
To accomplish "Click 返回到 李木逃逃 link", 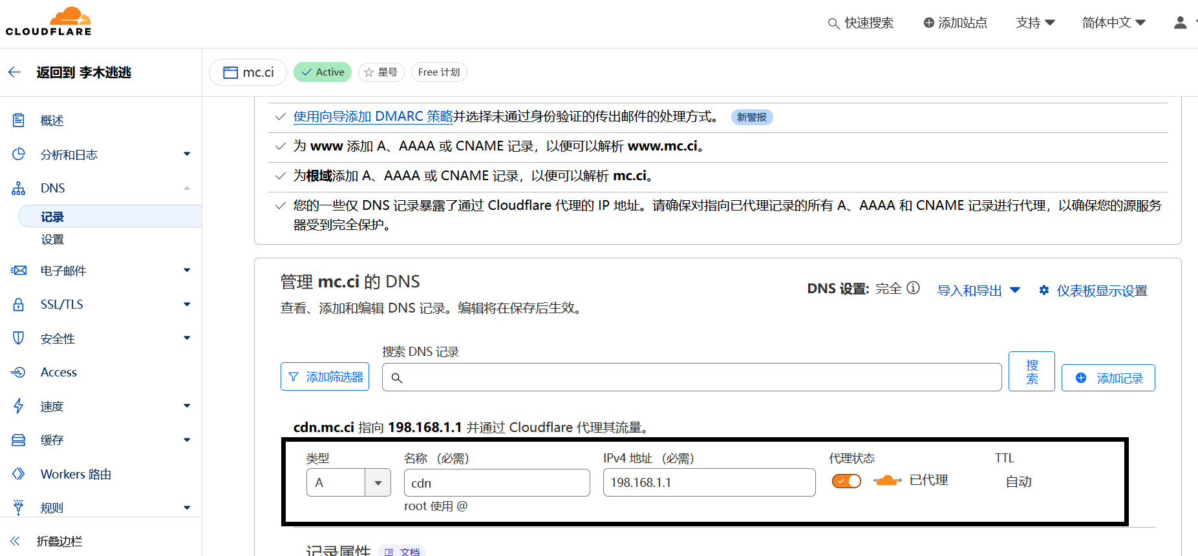I will point(83,72).
